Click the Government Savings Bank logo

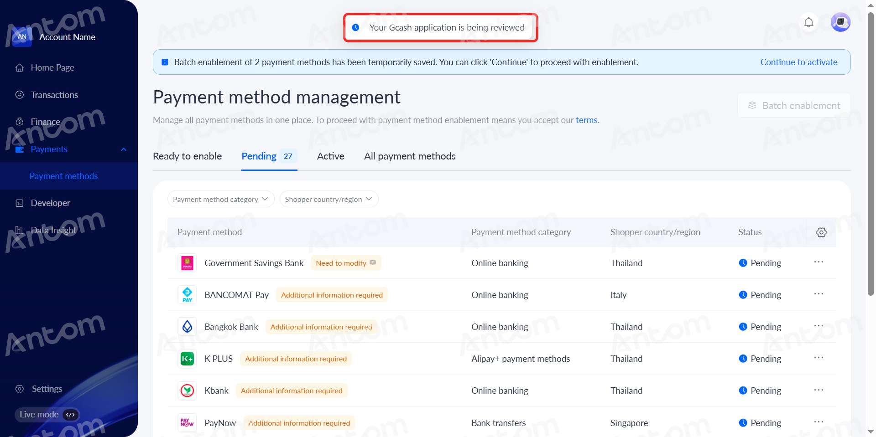coord(187,263)
